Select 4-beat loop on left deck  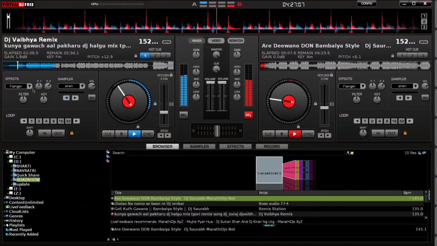(x=46, y=121)
